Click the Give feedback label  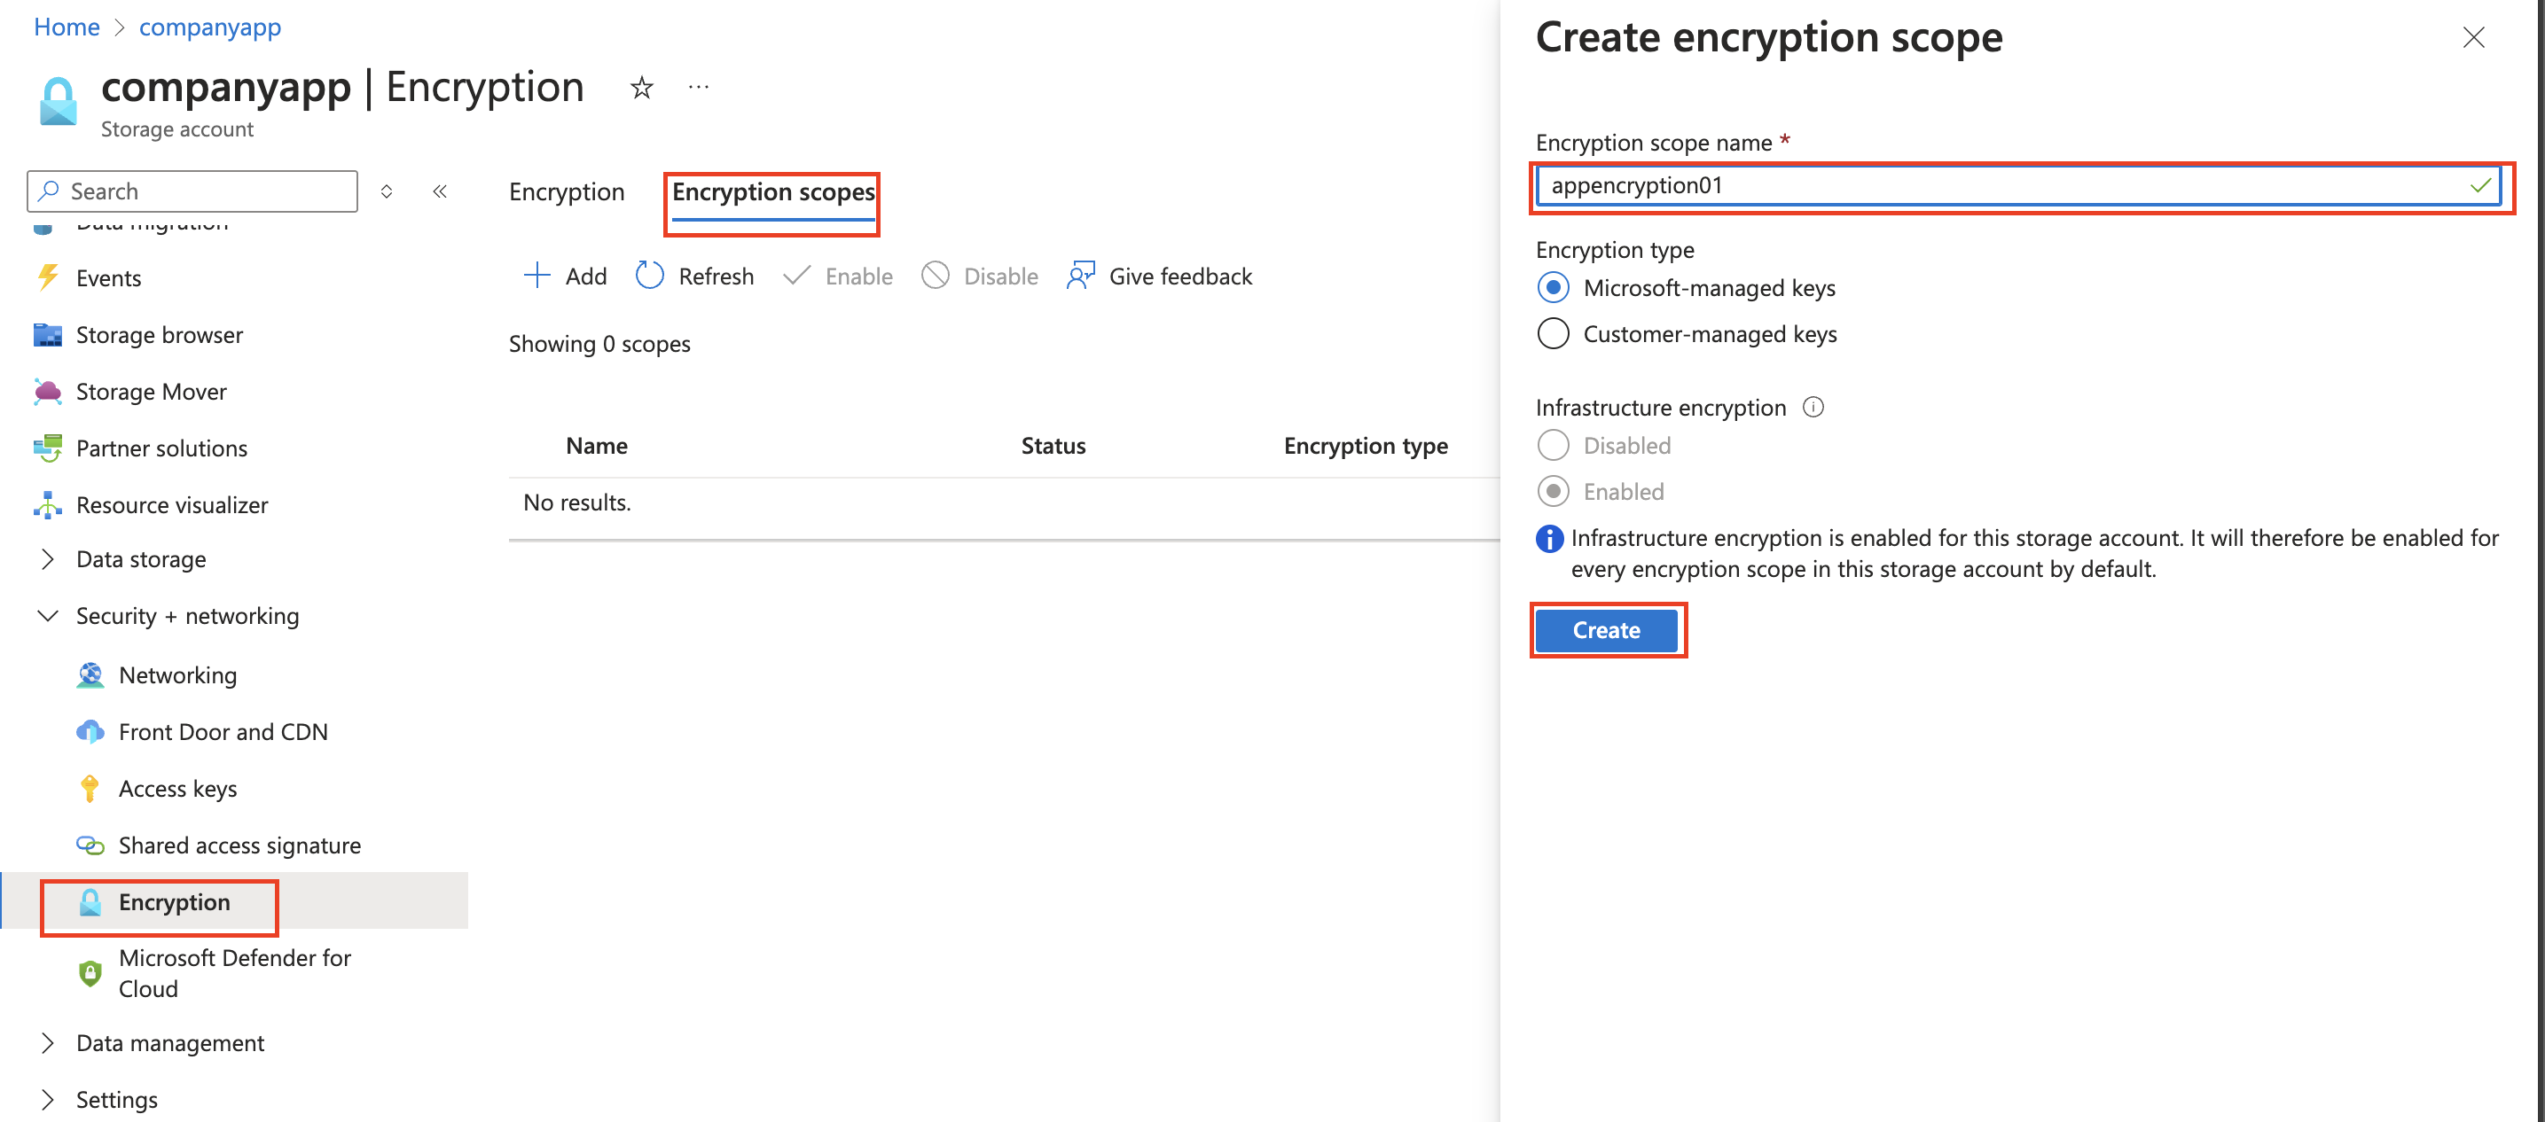point(1180,276)
